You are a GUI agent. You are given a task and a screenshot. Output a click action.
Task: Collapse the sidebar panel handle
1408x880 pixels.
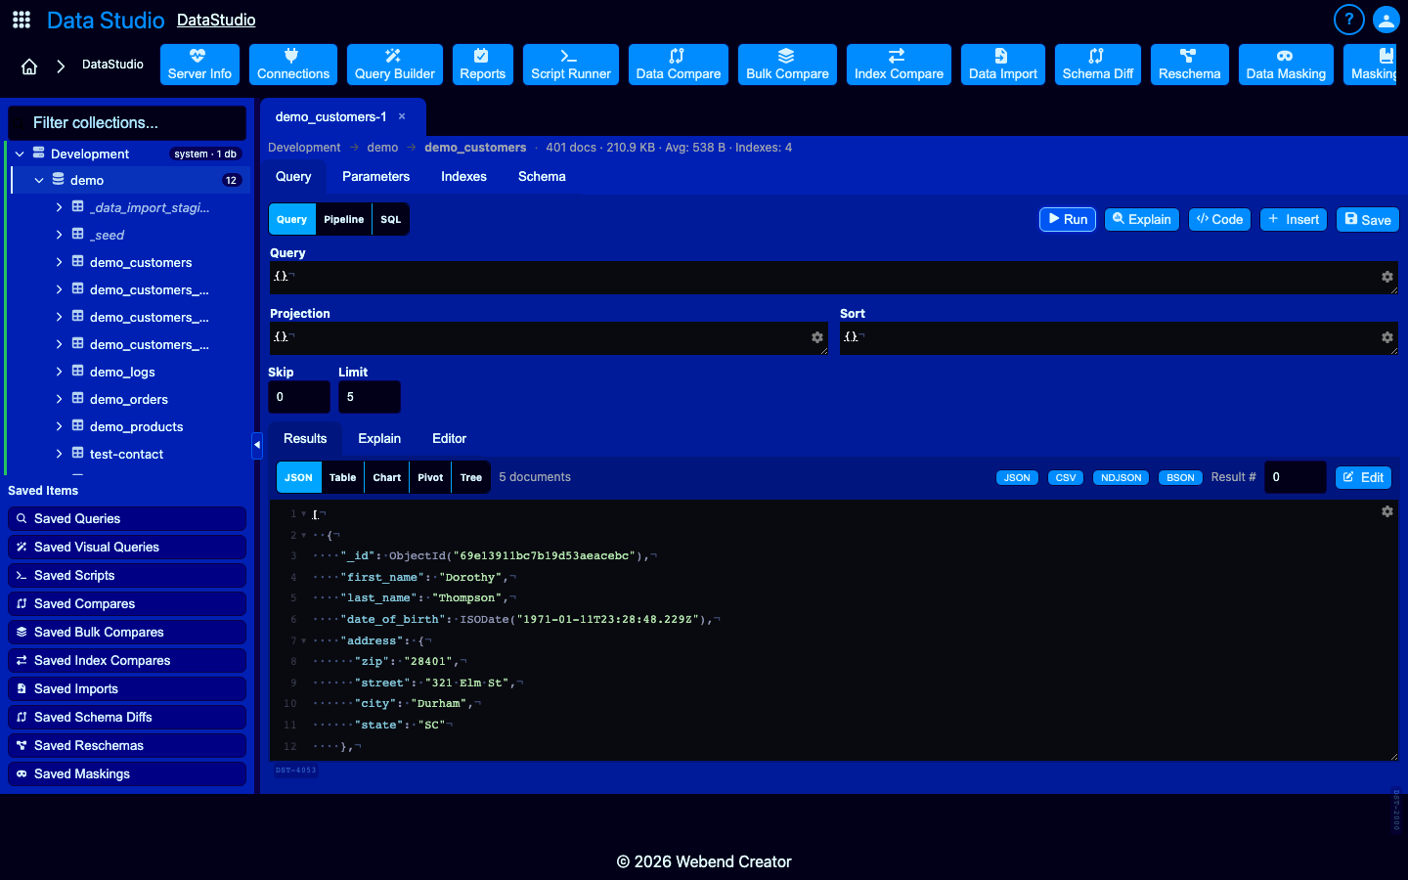point(257,445)
